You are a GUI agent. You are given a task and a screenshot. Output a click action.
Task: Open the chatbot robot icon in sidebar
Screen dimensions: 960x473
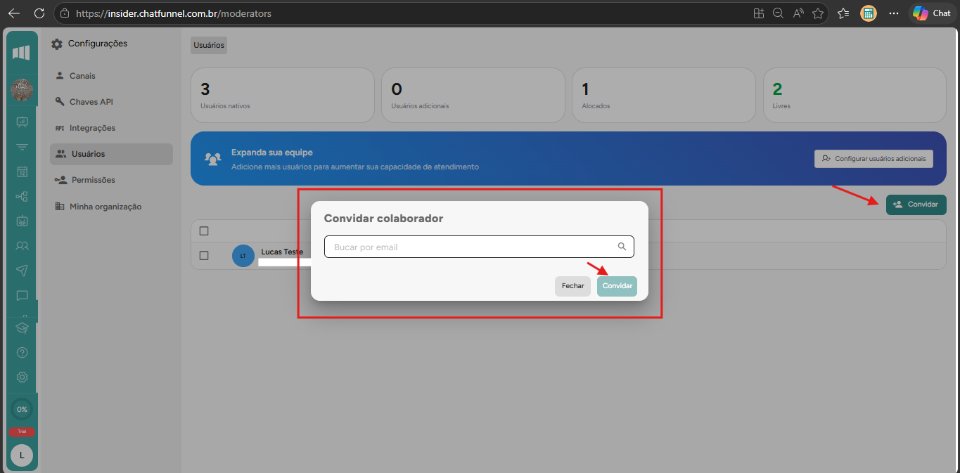coord(22,221)
